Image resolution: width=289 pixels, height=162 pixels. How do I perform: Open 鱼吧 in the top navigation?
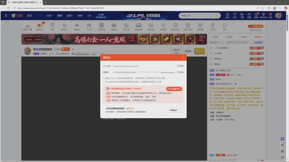(x=80, y=15)
